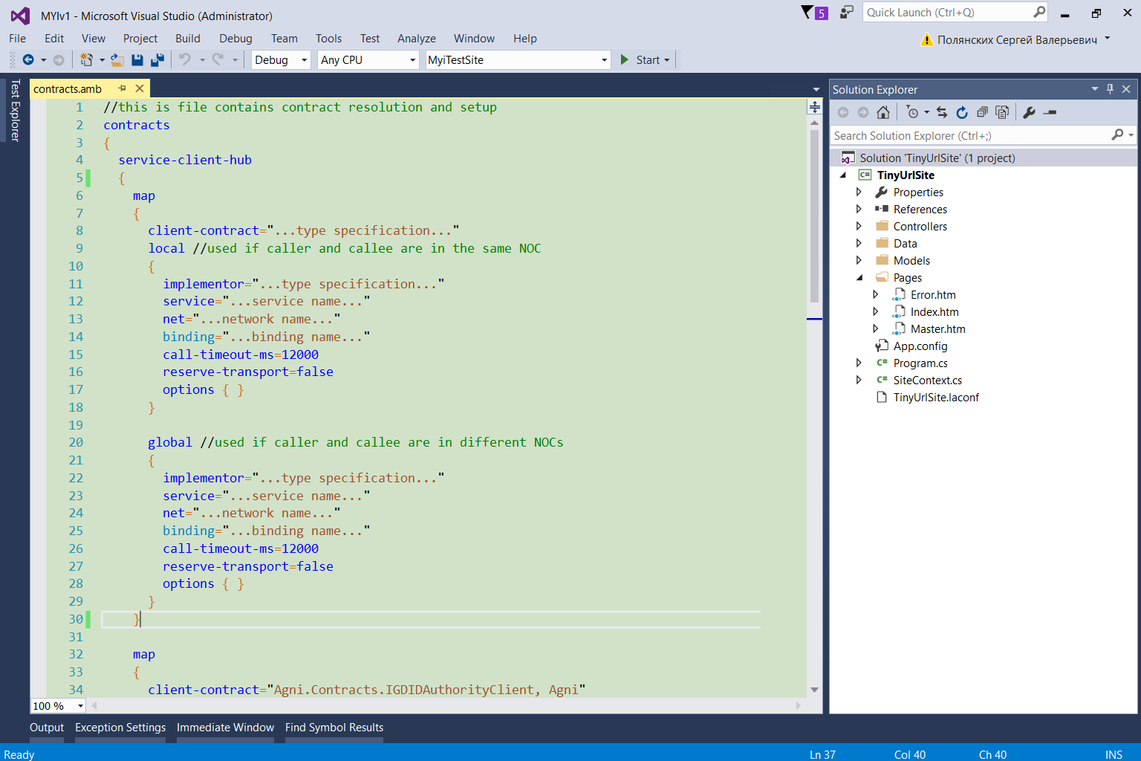Switch to the Immediate Window tab

(225, 728)
